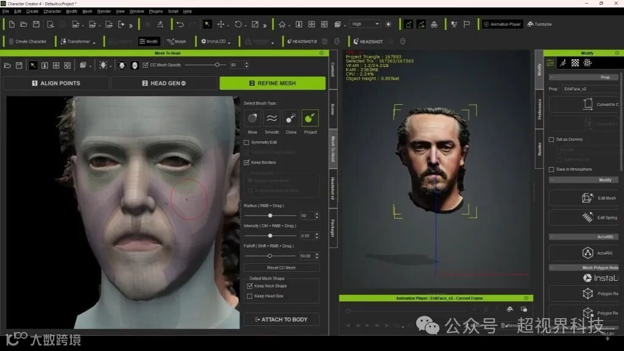Viewport: 624px width, 351px height.
Task: Open the Plugins menu
Action: click(155, 12)
